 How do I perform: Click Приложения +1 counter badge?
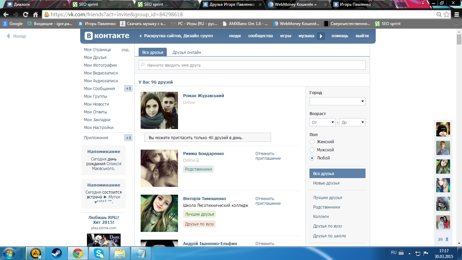click(x=128, y=138)
